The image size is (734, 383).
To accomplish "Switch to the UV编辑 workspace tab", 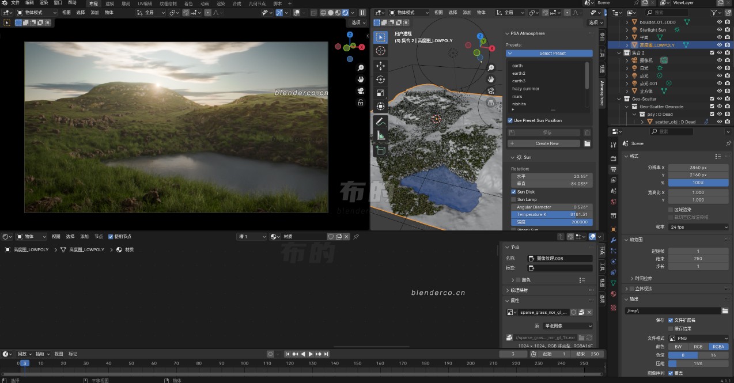I will [144, 3].
